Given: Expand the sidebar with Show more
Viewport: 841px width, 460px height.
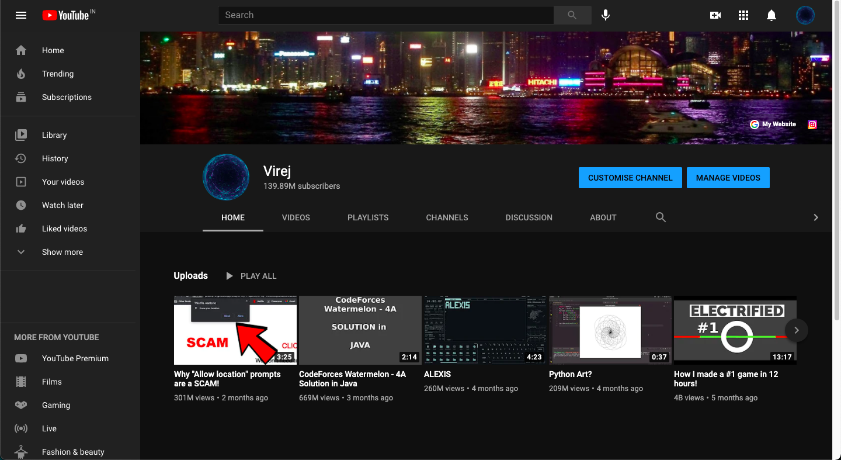Looking at the screenshot, I should tap(62, 252).
